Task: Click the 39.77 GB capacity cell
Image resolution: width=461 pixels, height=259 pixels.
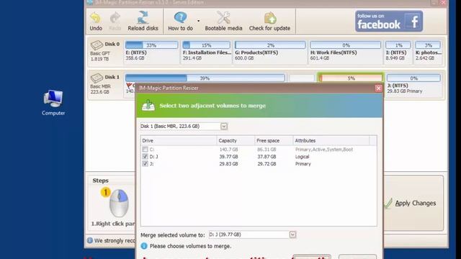Action: [228, 157]
